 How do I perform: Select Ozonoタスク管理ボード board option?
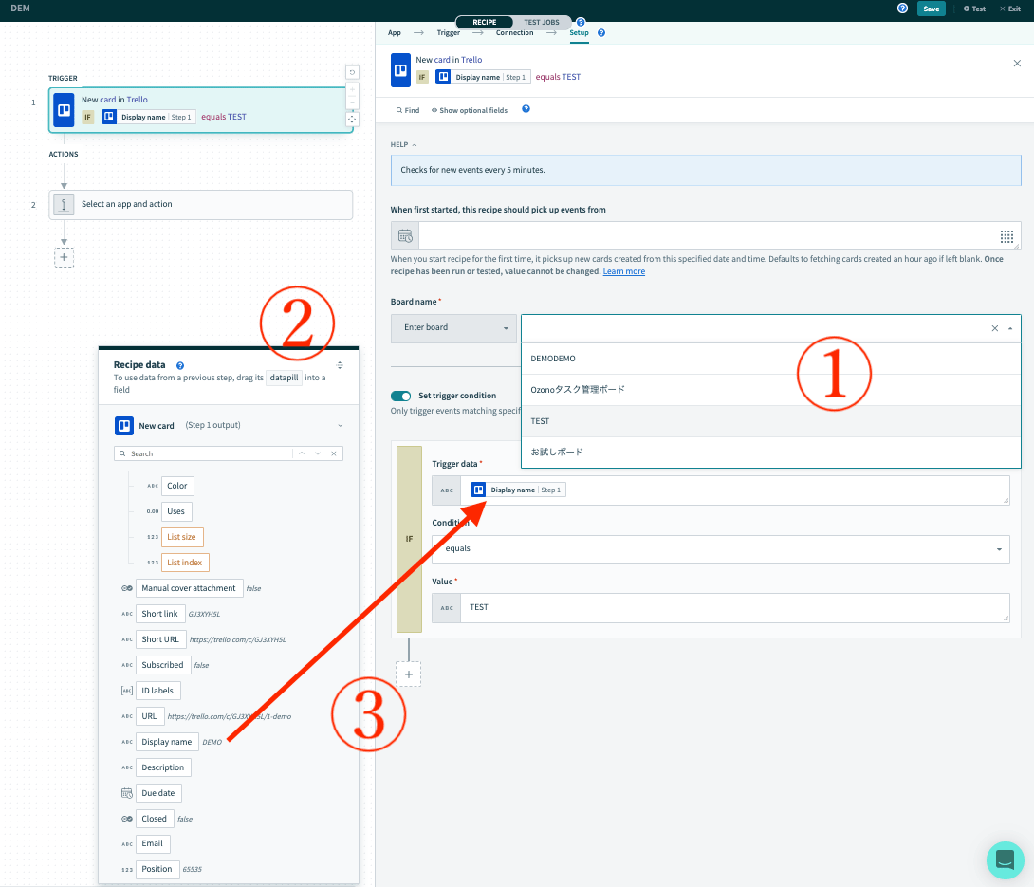[771, 390]
